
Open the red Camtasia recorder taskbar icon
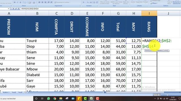point(98,98)
